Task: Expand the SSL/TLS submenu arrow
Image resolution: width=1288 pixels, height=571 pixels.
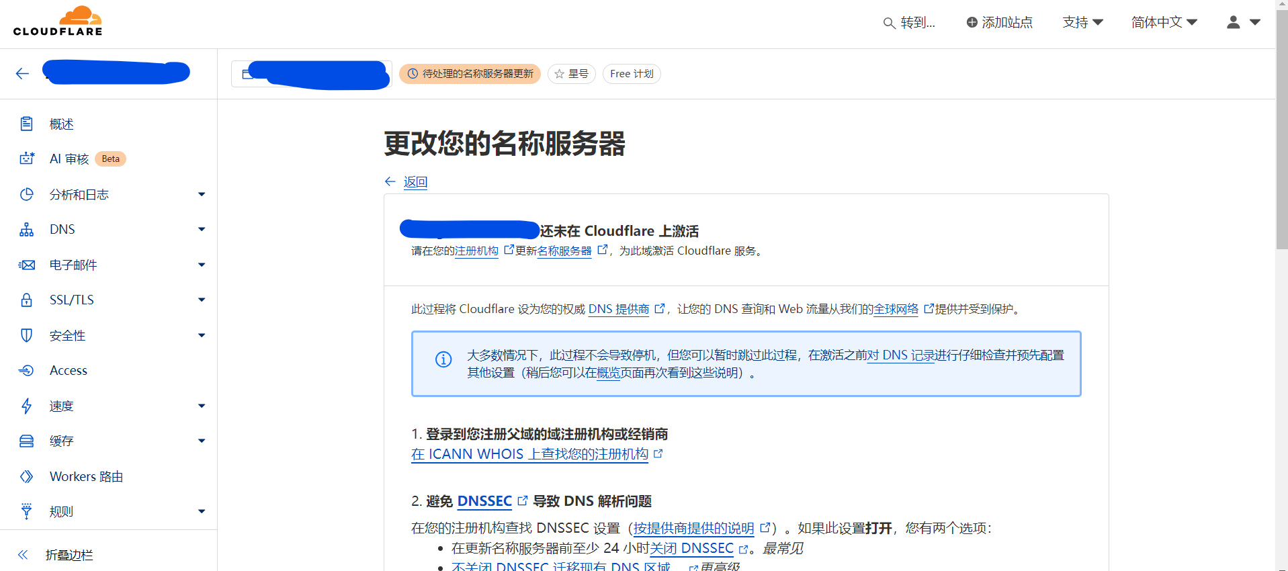Action: point(202,300)
